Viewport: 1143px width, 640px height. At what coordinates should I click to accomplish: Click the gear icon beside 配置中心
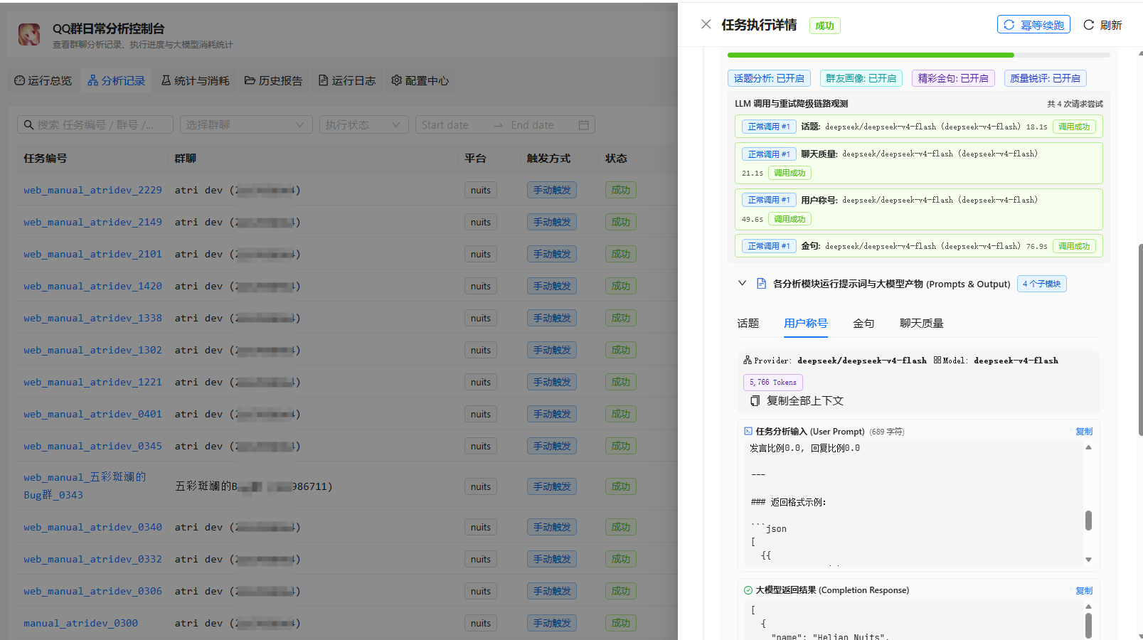click(x=396, y=80)
